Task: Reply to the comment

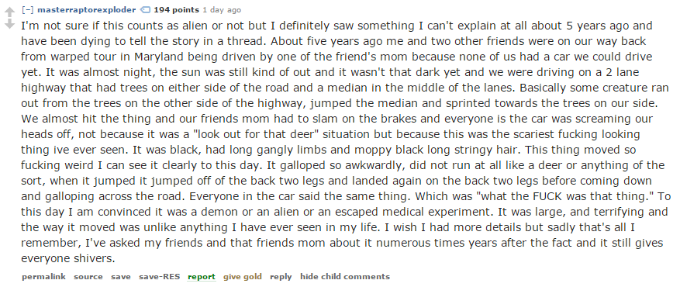Action: point(281,277)
